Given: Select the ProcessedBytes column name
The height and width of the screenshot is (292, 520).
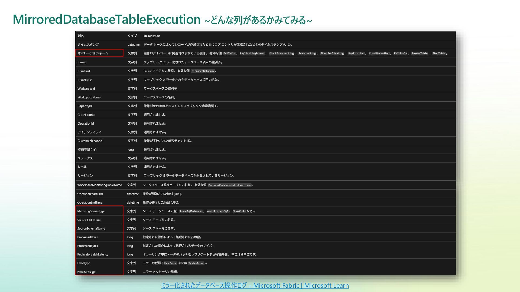Looking at the screenshot, I should click(87, 246).
